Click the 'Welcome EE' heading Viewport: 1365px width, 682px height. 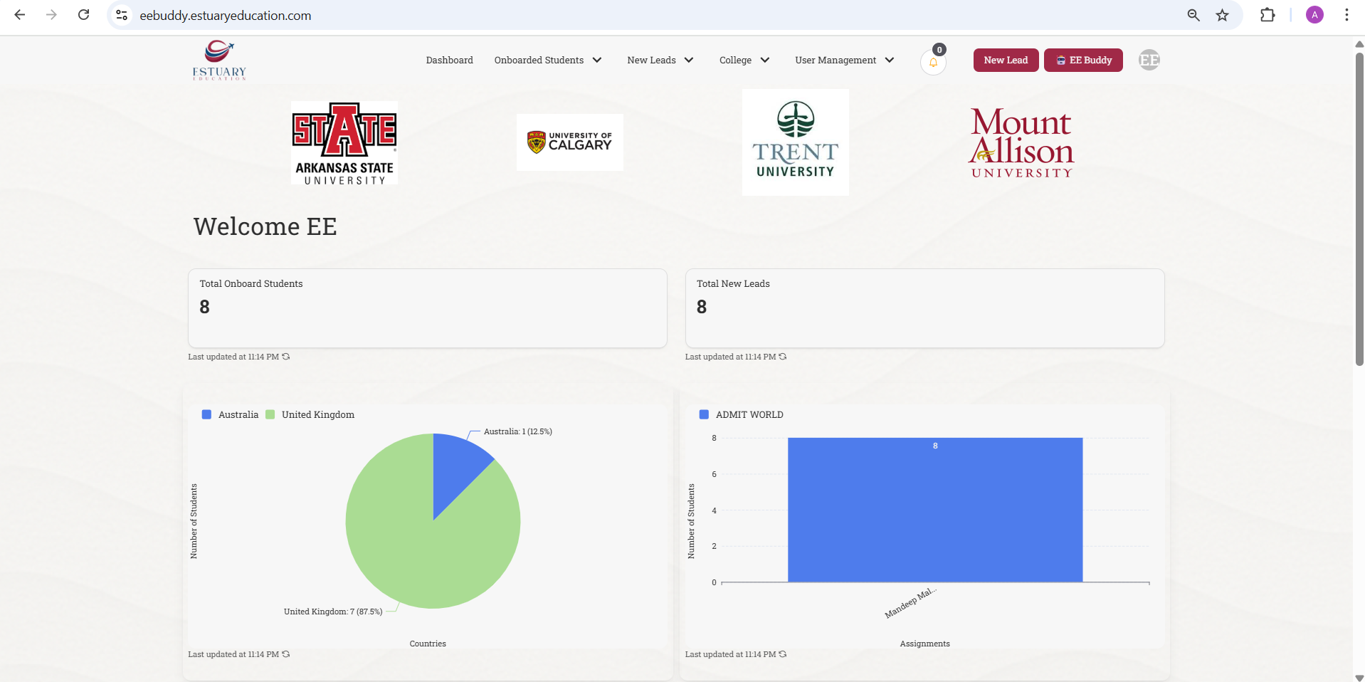point(265,226)
